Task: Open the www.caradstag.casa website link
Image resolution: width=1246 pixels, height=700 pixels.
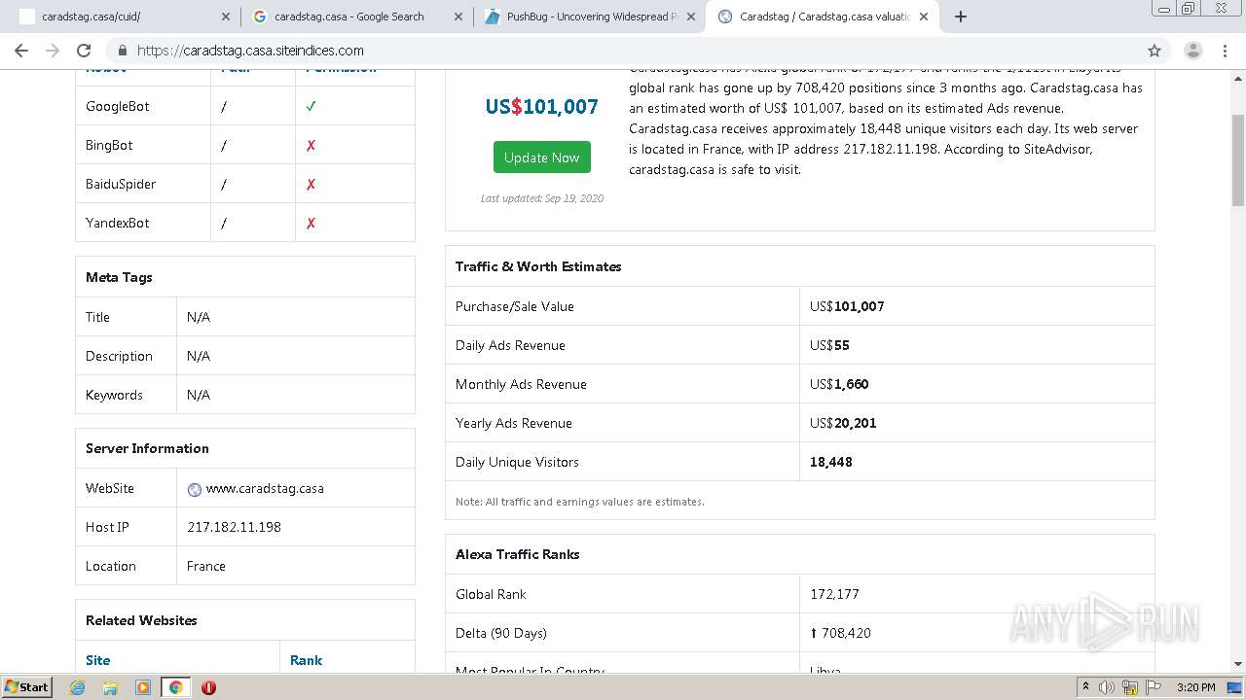Action: (265, 488)
